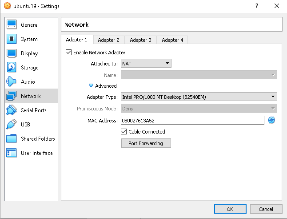This screenshot has height=219, width=287.
Task: Click the USB plug icon
Action: point(12,124)
